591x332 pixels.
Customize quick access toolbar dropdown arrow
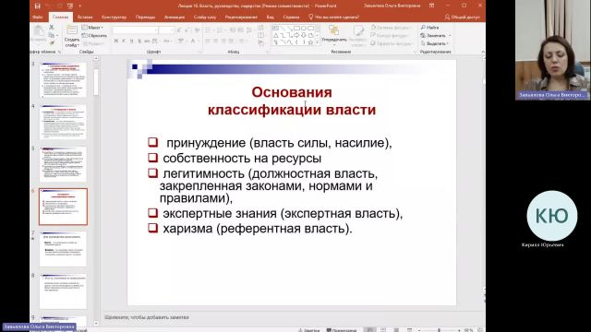pyautogui.click(x=80, y=6)
